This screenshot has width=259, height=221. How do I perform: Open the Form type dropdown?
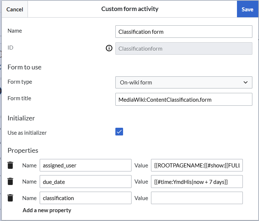184,83
